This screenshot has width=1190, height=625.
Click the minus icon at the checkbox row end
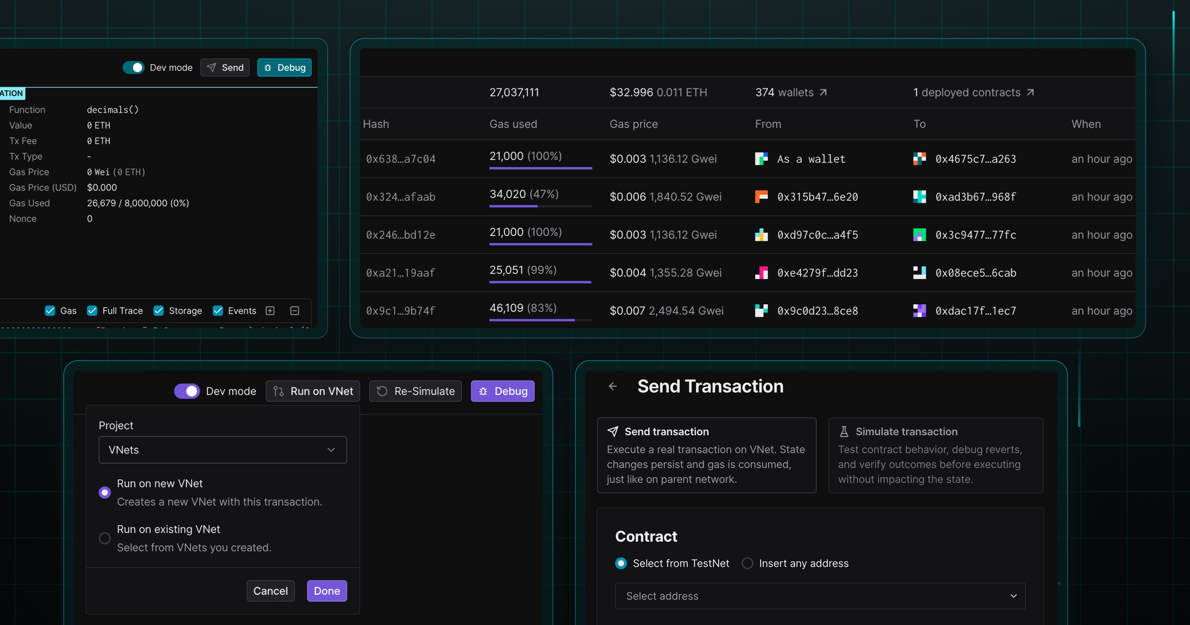294,310
